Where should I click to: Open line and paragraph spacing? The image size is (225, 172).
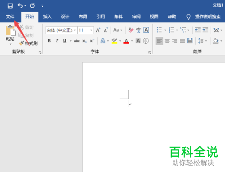[x=201, y=41]
